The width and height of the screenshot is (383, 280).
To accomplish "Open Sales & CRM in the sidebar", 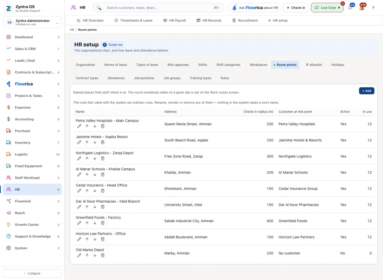I will (32, 49).
